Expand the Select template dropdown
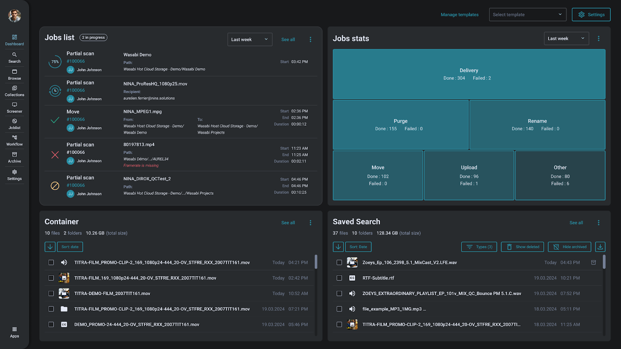621x349 pixels. click(x=527, y=15)
